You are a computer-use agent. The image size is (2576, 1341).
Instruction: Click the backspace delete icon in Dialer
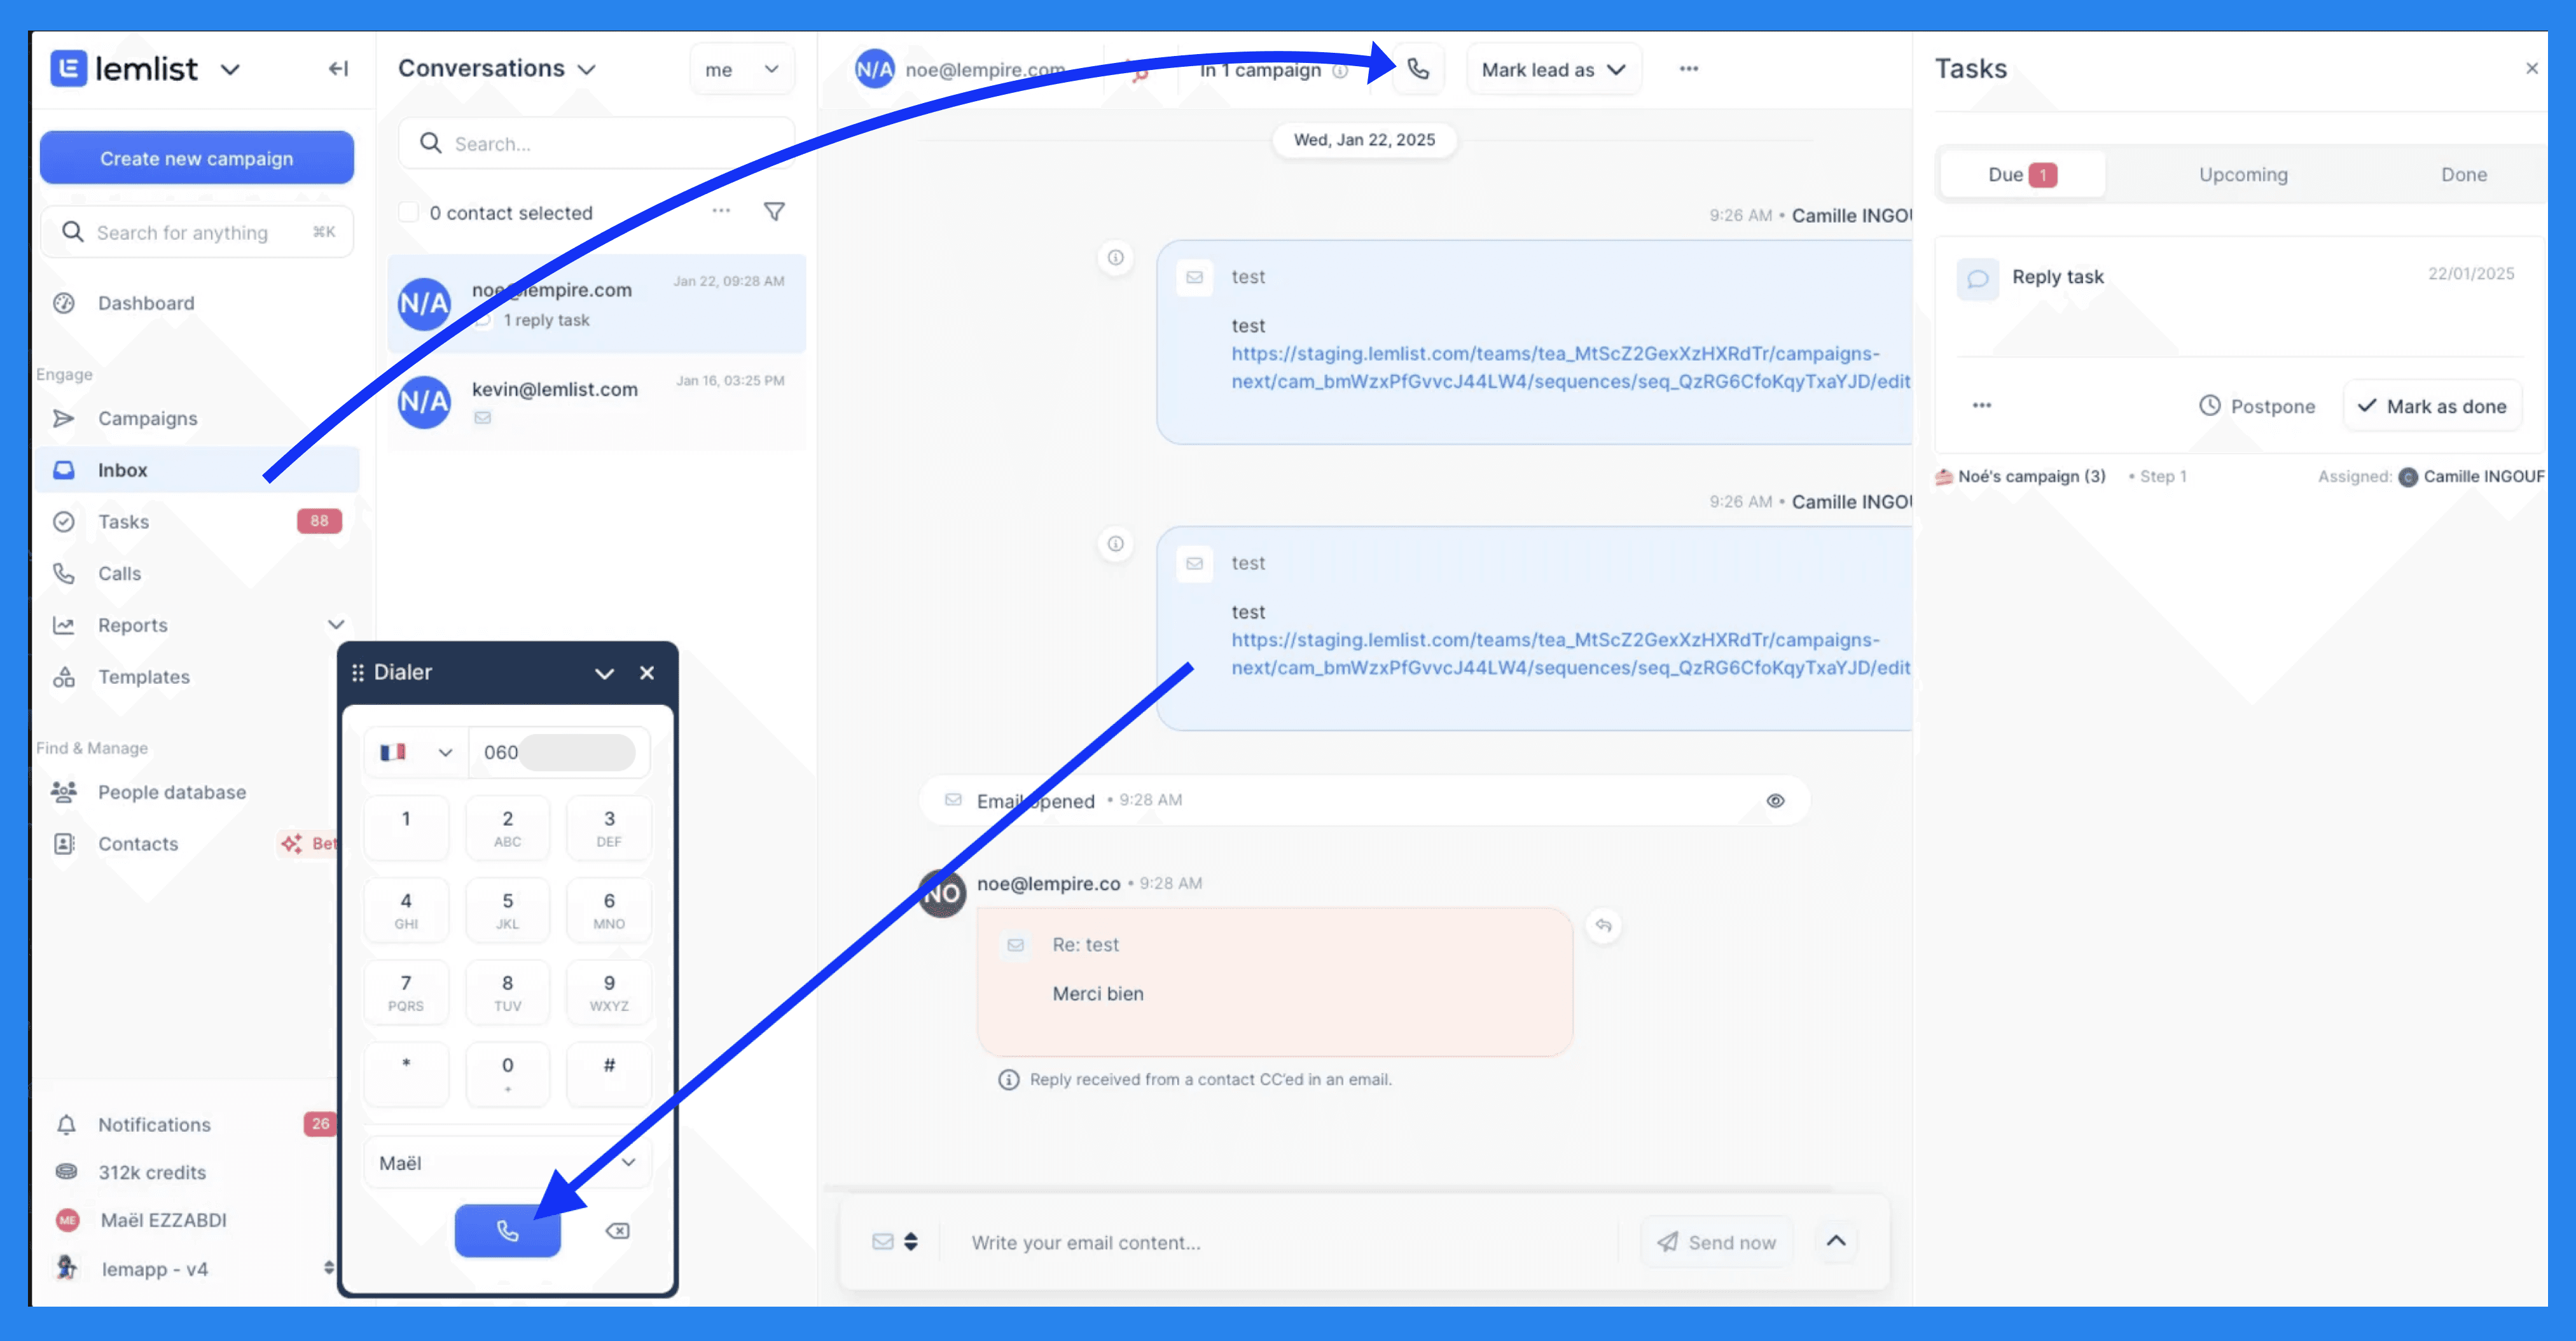pos(618,1231)
